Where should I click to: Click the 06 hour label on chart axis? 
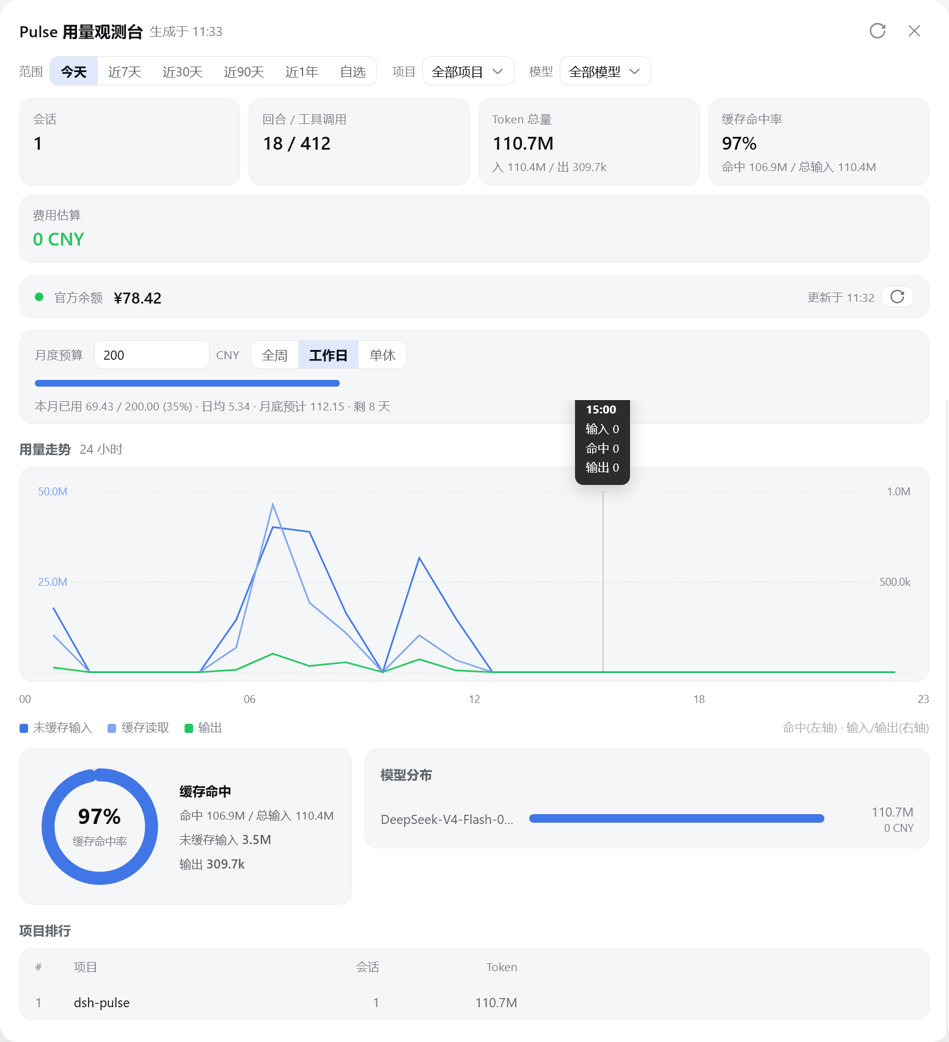[249, 699]
